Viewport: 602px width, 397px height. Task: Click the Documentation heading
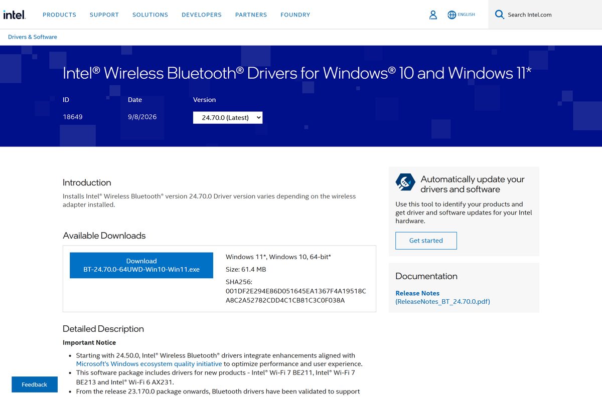pos(426,276)
